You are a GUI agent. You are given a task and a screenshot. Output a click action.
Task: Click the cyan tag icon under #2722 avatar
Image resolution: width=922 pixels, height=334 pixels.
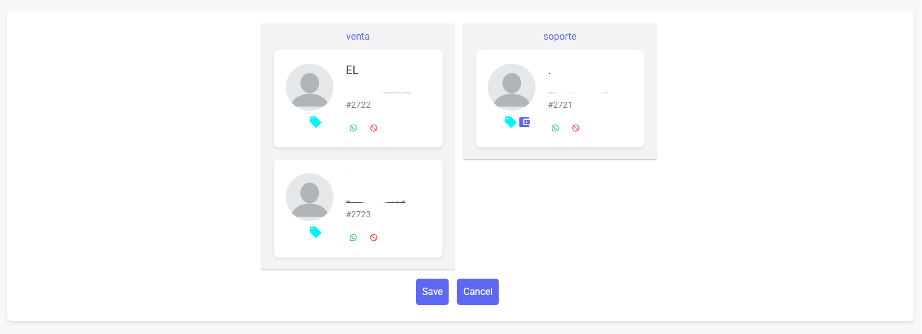point(315,122)
